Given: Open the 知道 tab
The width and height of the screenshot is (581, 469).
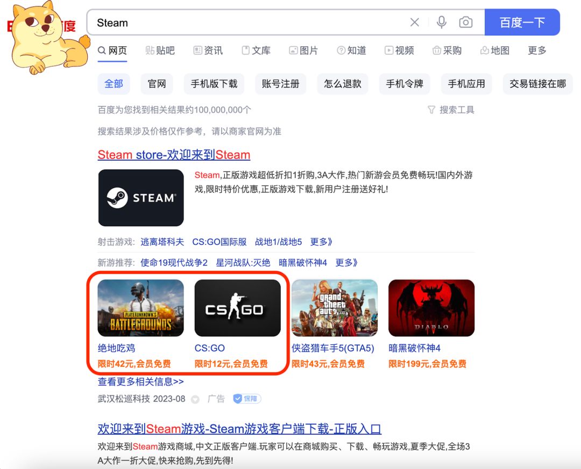Looking at the screenshot, I should [352, 50].
